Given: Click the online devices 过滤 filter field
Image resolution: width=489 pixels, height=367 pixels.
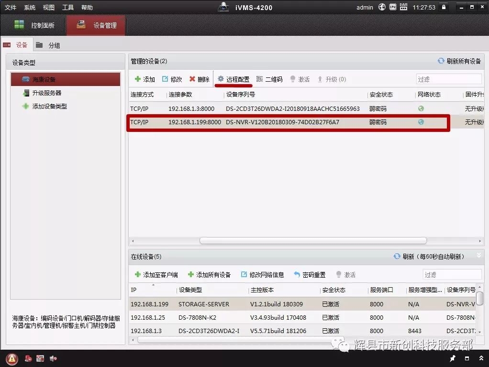Looking at the screenshot, I should [452, 274].
